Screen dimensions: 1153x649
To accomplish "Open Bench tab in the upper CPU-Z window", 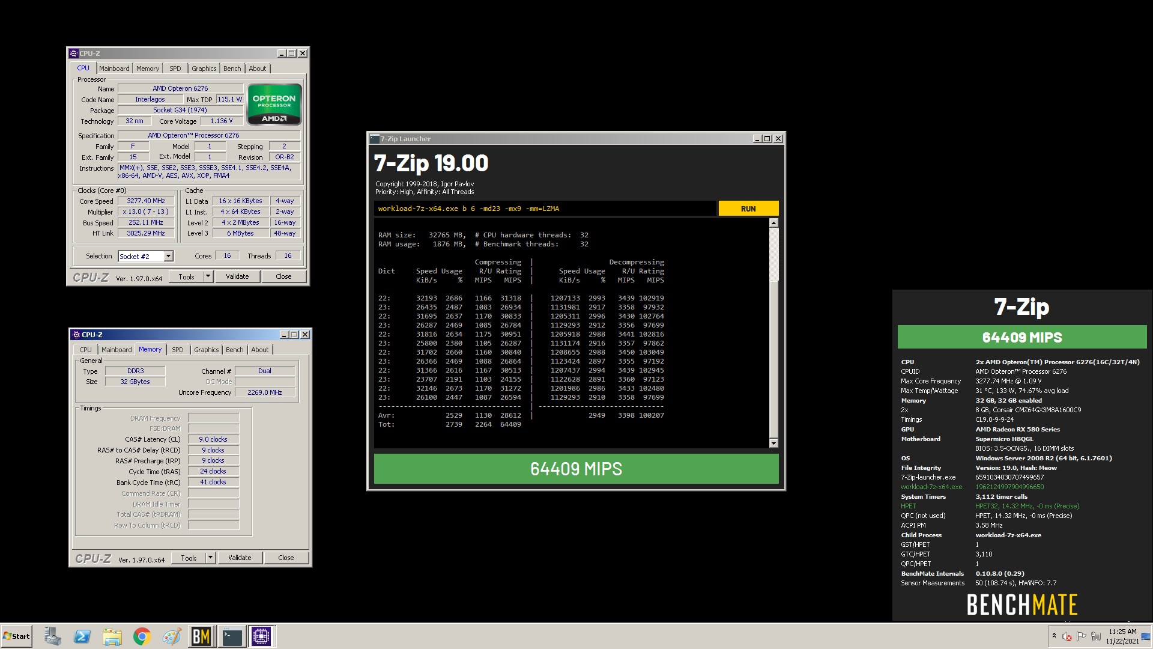I will pyautogui.click(x=232, y=69).
